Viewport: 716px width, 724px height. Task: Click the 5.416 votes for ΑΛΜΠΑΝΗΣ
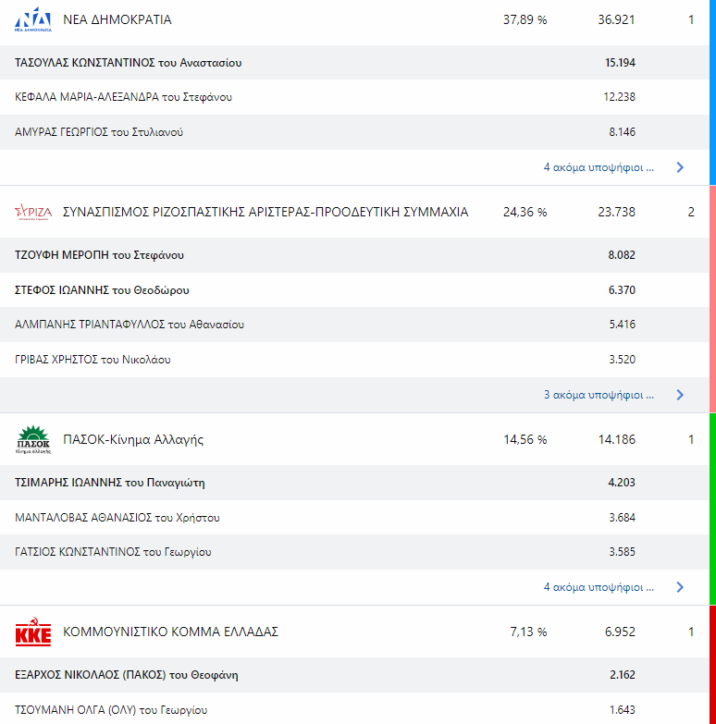click(x=623, y=325)
